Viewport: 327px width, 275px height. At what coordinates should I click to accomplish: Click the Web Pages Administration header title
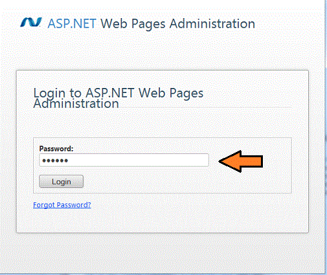(178, 24)
